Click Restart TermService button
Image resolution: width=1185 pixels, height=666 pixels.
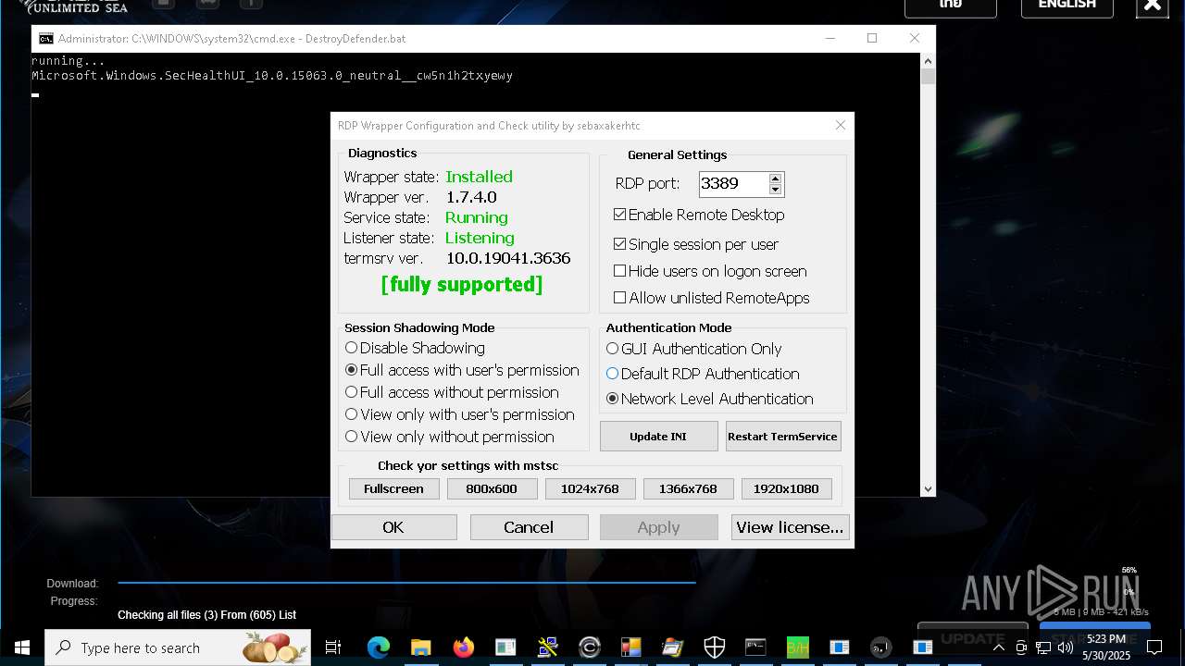(782, 437)
